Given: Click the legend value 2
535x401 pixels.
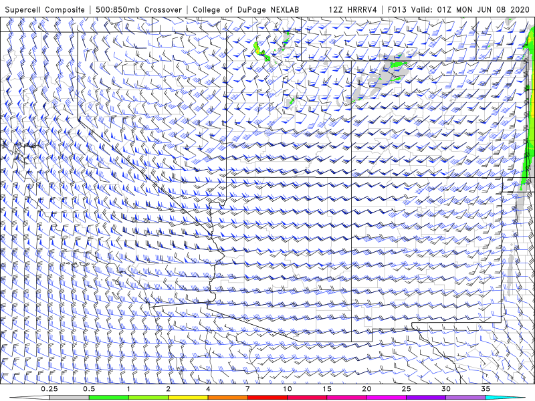Looking at the screenshot, I should (169, 389).
